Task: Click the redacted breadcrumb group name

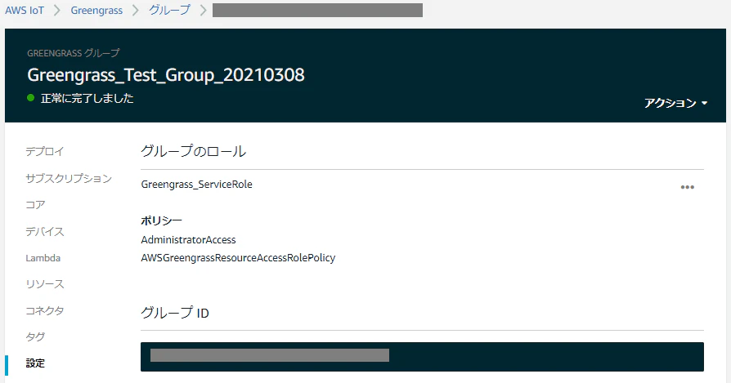Action: (x=317, y=11)
